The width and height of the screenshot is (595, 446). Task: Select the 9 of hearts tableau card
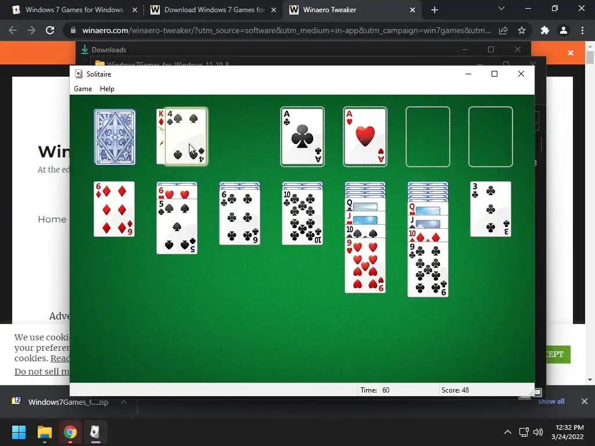(365, 265)
